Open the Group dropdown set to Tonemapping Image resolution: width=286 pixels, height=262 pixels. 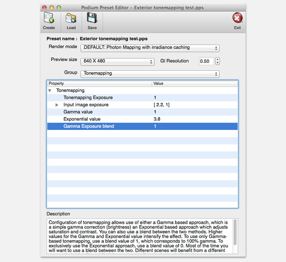tap(150, 74)
